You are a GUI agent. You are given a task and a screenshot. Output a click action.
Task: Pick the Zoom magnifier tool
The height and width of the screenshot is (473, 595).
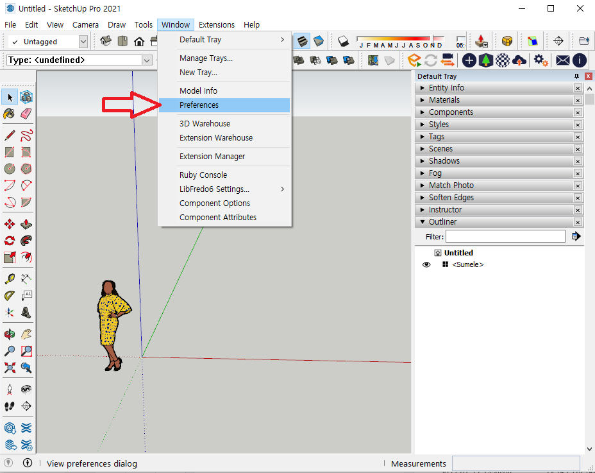(10, 350)
